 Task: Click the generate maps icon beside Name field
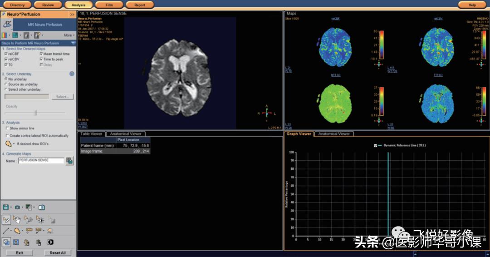[x=69, y=161]
